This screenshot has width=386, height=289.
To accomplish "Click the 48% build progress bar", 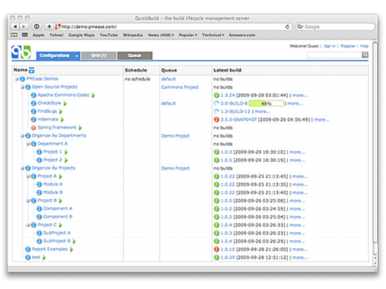I will click(266, 104).
